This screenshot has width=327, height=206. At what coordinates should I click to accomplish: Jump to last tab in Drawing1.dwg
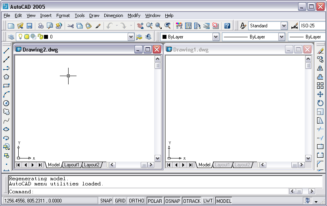[x=191, y=165]
